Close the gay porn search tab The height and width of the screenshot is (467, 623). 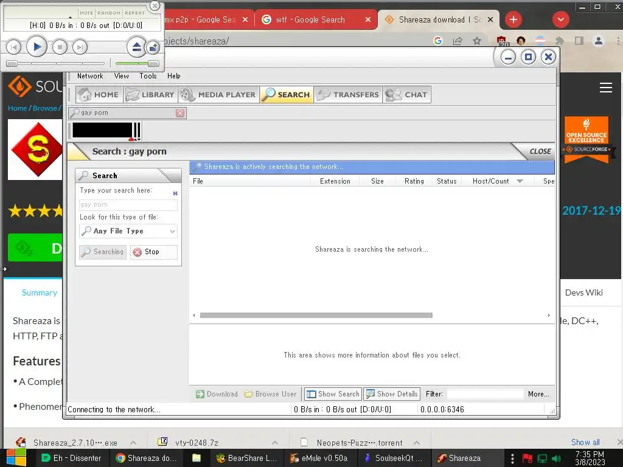[180, 113]
